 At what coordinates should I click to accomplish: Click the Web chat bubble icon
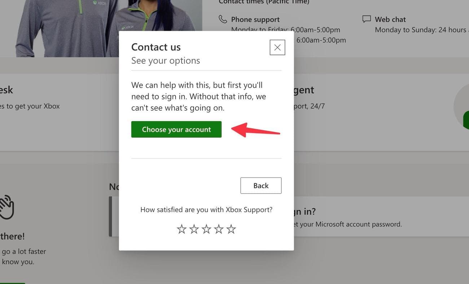[x=367, y=19]
